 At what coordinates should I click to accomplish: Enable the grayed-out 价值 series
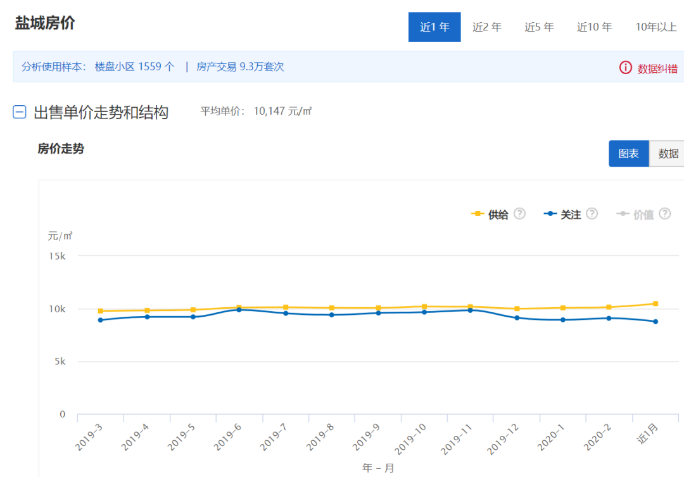point(643,214)
